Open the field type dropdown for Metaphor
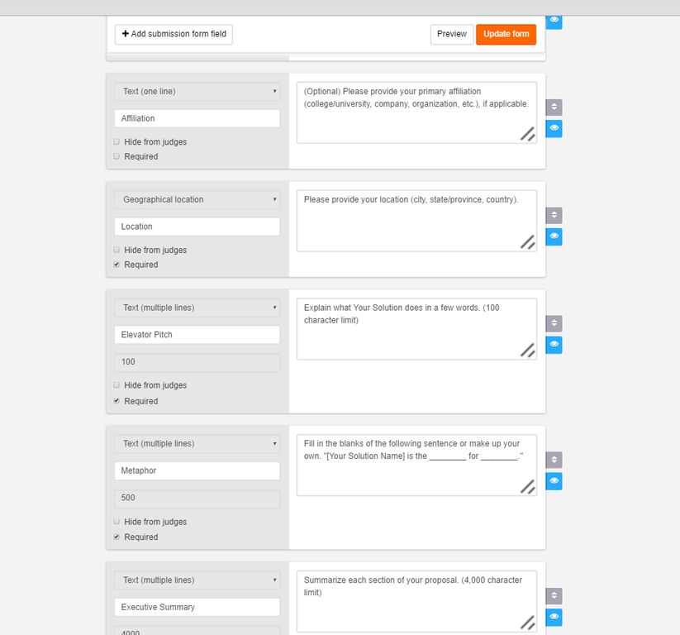Image resolution: width=680 pixels, height=635 pixels. pos(197,443)
